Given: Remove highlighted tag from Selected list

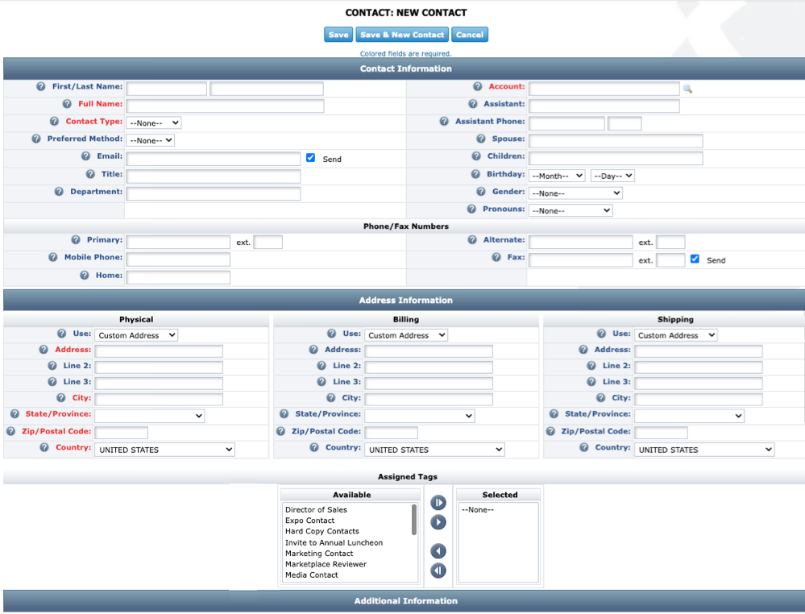Looking at the screenshot, I should click(x=438, y=551).
